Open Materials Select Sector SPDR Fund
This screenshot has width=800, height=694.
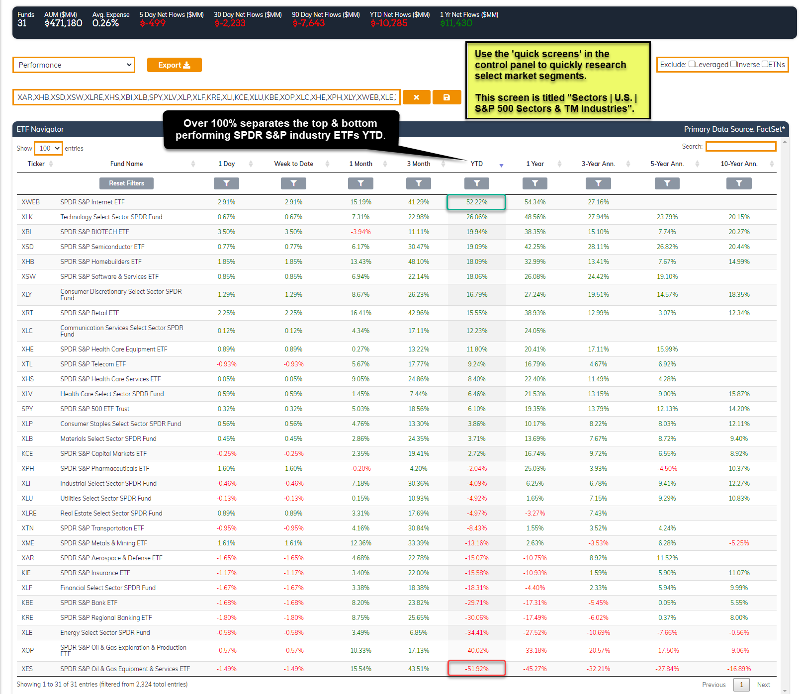tap(108, 439)
